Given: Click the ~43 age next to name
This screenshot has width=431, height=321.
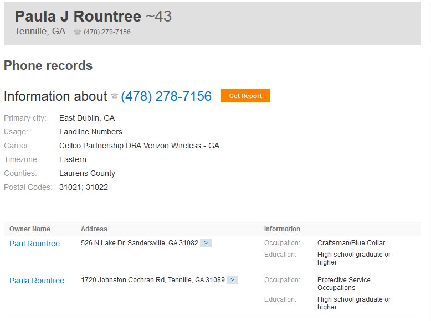Looking at the screenshot, I should point(158,16).
